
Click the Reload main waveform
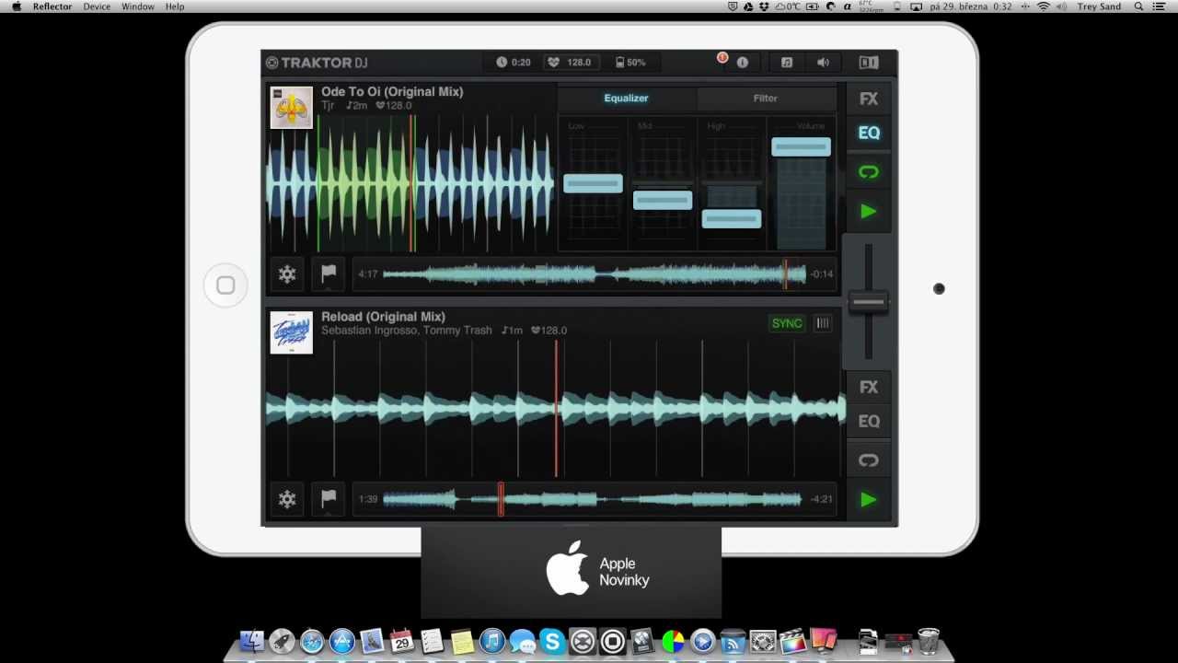[556, 409]
